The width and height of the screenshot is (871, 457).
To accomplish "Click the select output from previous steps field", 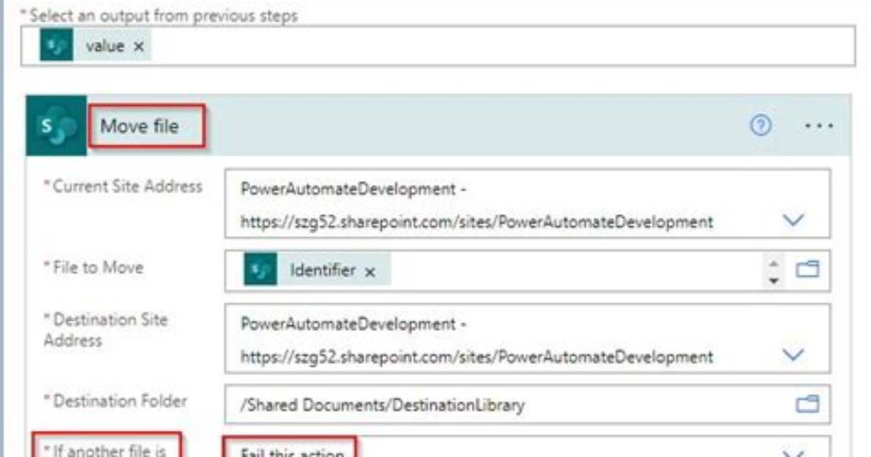I will (x=438, y=46).
